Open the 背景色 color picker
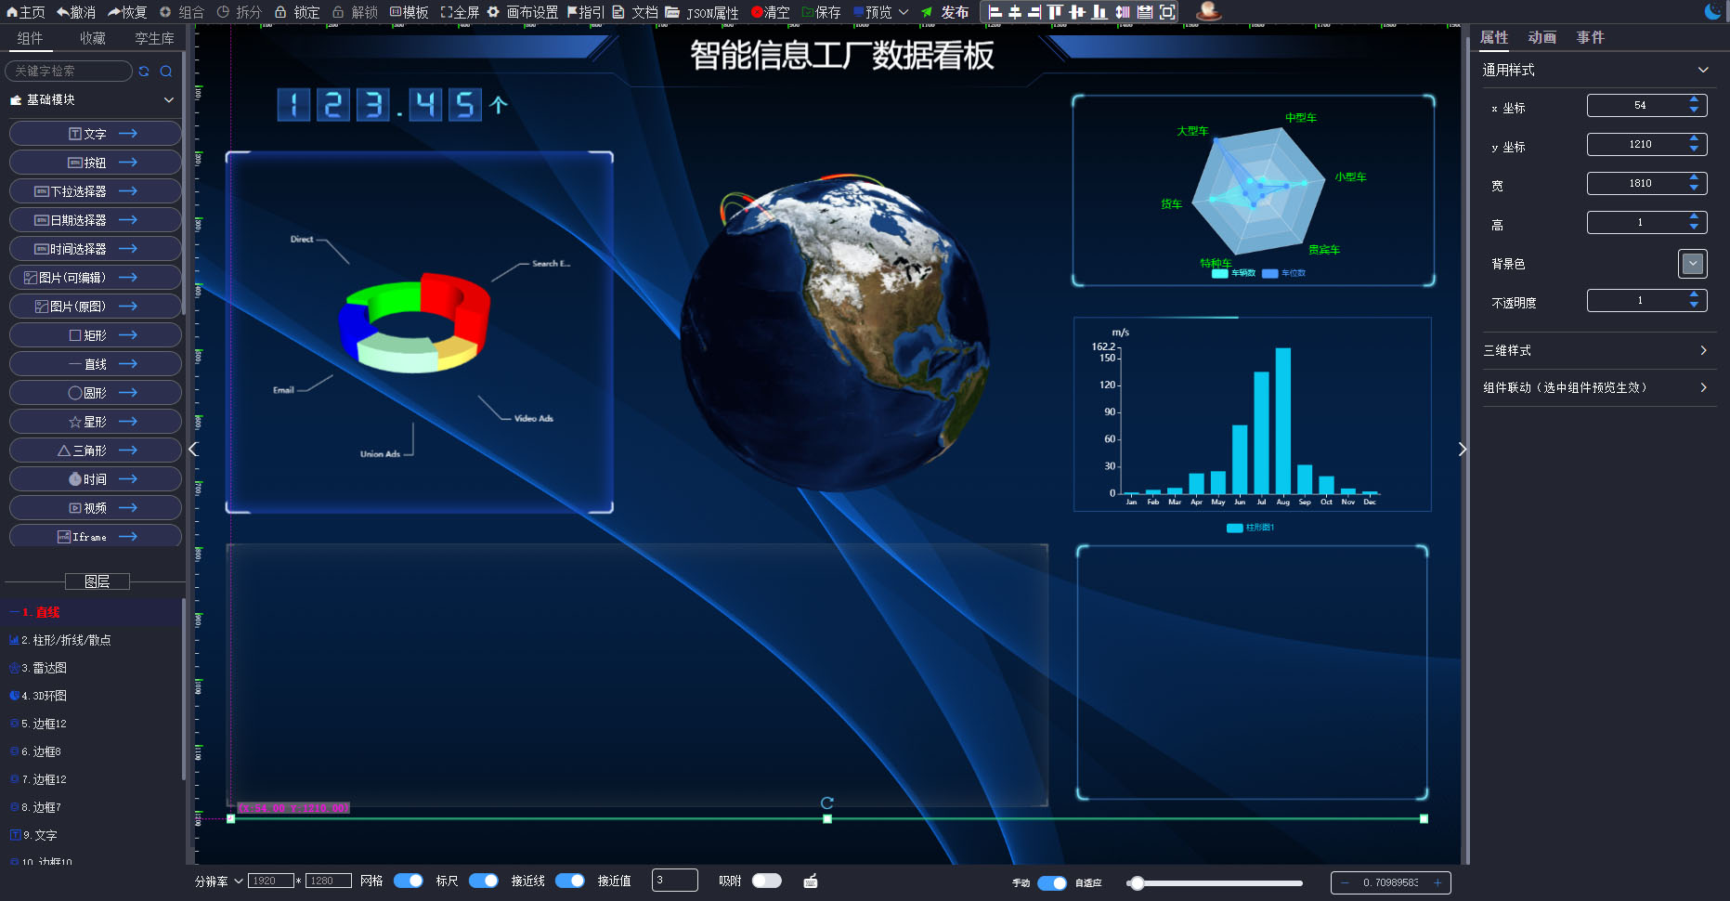The image size is (1730, 901). point(1693,264)
